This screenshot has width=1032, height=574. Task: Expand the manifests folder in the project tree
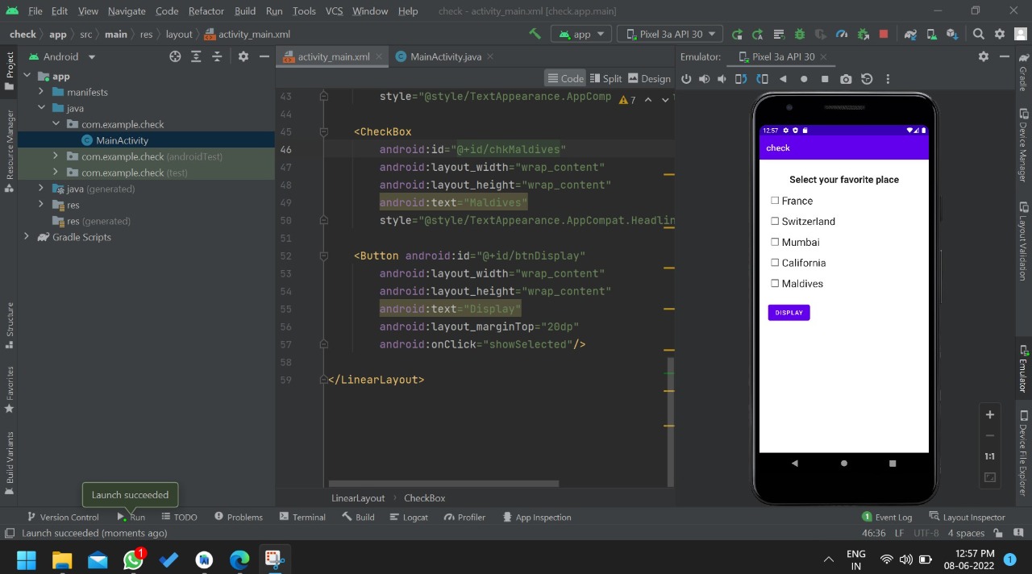tap(41, 92)
